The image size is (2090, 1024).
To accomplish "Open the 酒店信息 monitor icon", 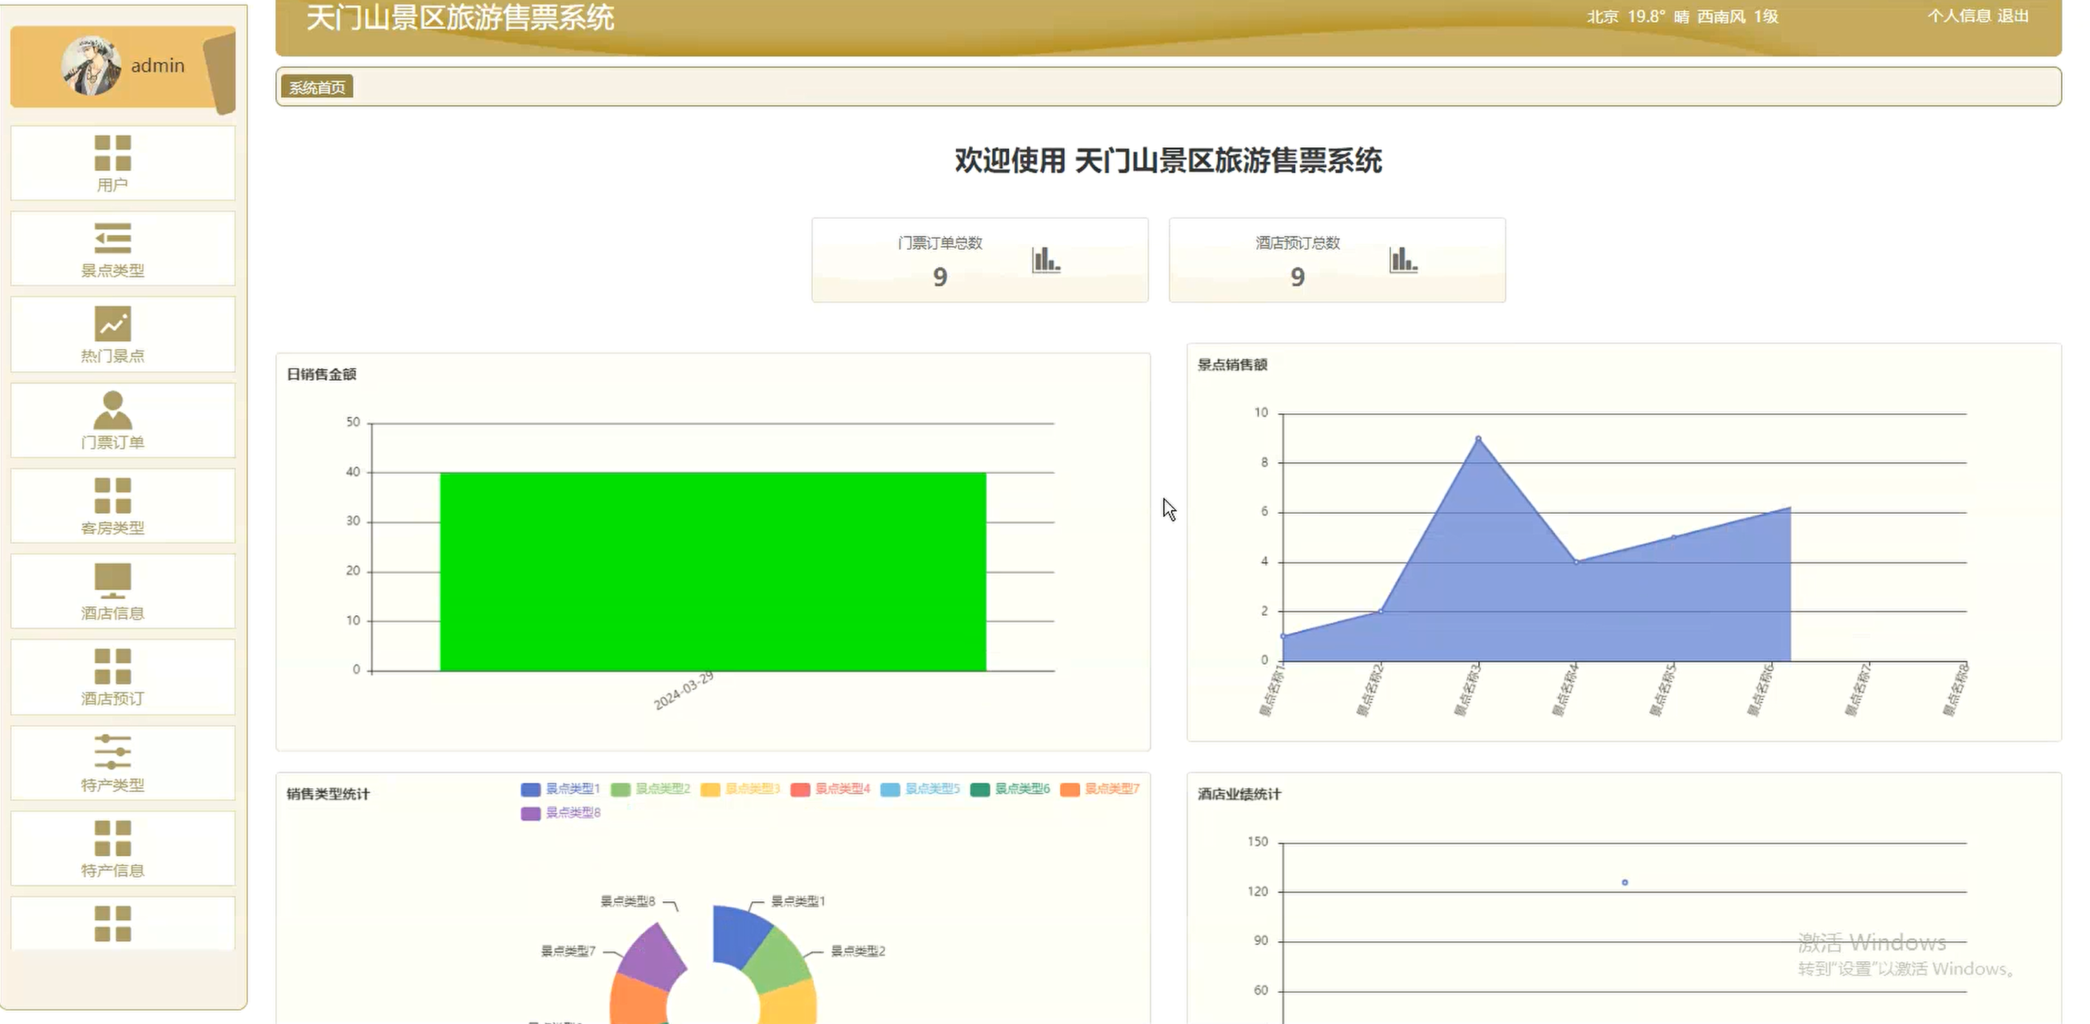I will [x=112, y=580].
